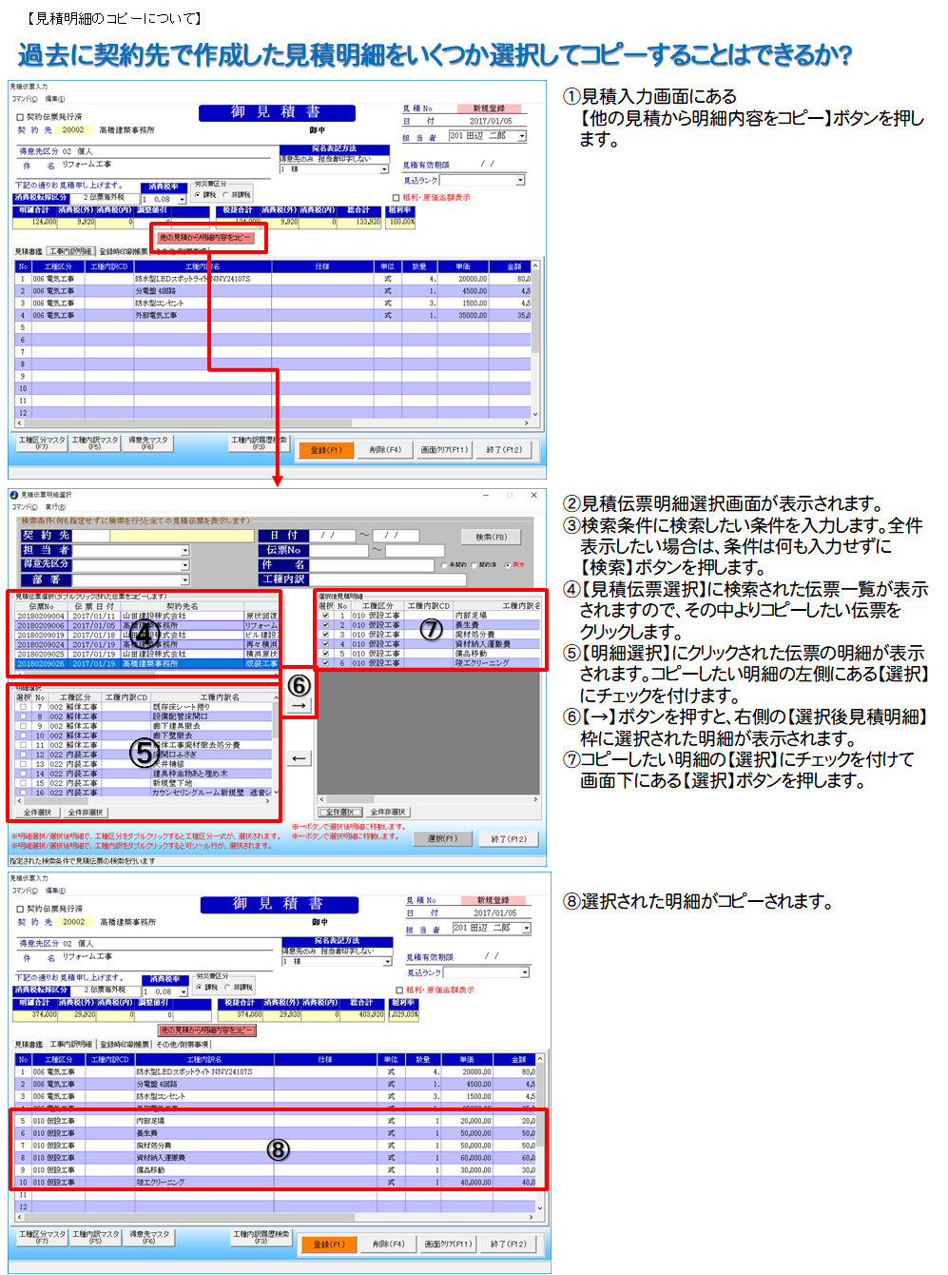Viewport: 948px width, 1275px height.
Task: Select the 契約済 radio button
Action: tap(474, 565)
